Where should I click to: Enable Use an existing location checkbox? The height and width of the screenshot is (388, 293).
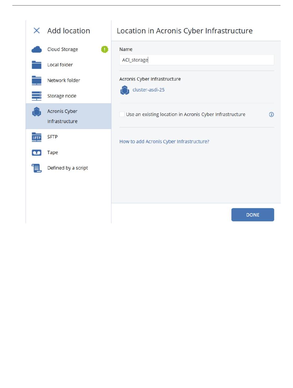coord(122,114)
